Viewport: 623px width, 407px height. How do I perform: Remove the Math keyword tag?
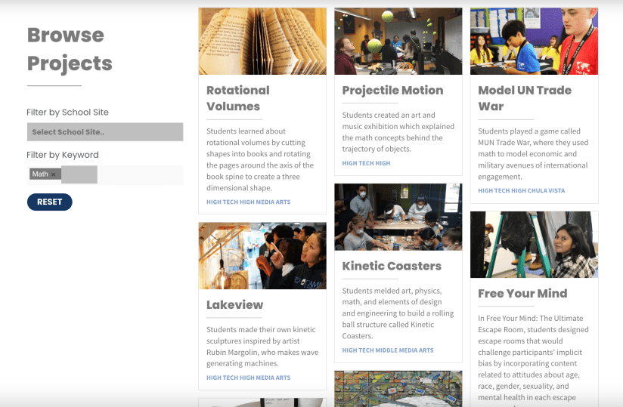pyautogui.click(x=54, y=174)
